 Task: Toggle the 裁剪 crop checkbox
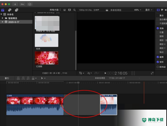(158, 57)
